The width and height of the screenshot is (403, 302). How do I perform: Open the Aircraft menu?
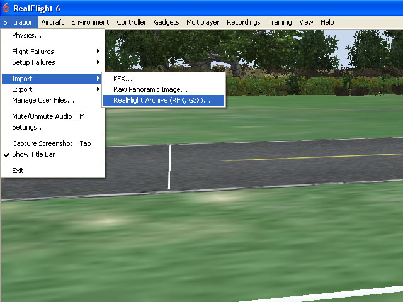click(52, 22)
